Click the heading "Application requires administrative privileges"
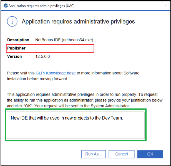 78,21
